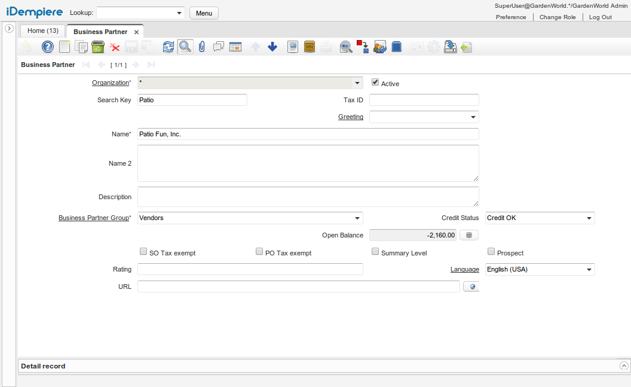Enable SO Tax exempt
This screenshot has height=387, width=631.
click(x=143, y=251)
